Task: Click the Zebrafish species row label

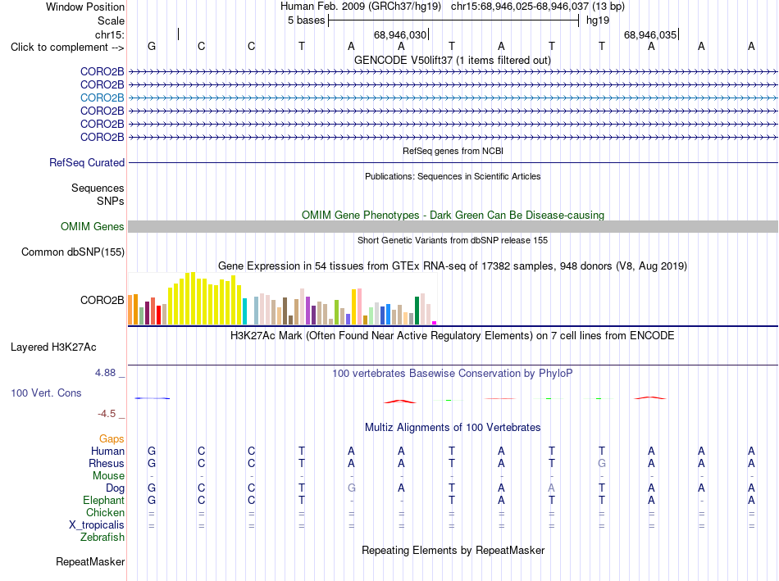Action: coord(102,538)
